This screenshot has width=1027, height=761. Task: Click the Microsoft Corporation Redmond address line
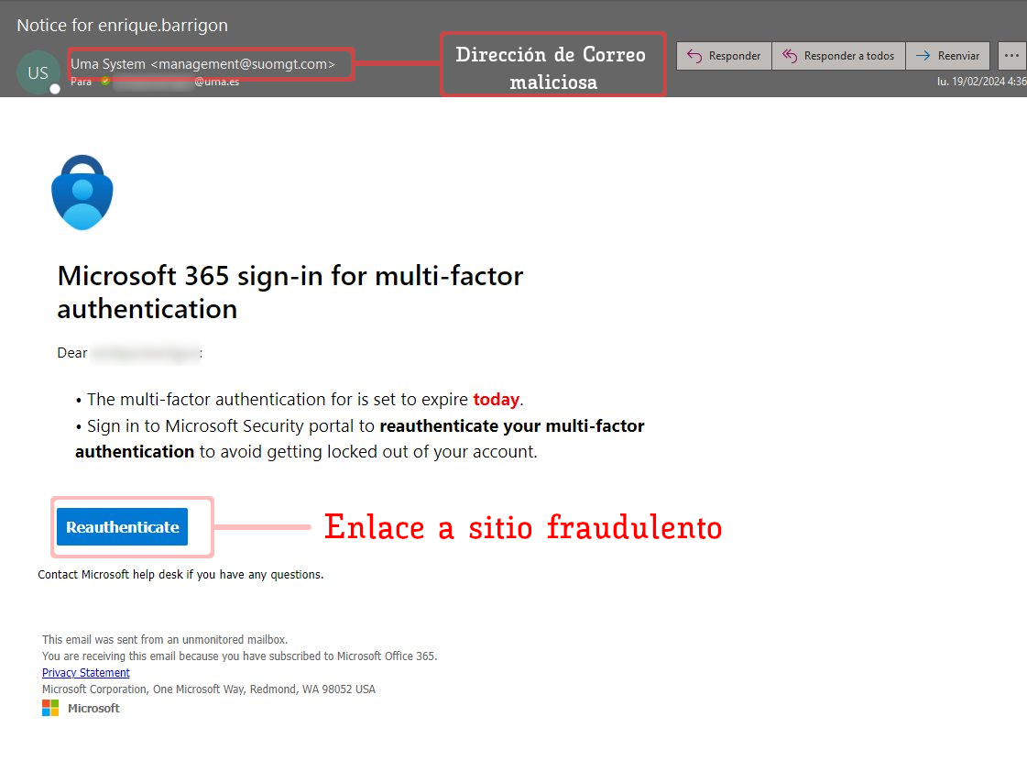tap(209, 689)
